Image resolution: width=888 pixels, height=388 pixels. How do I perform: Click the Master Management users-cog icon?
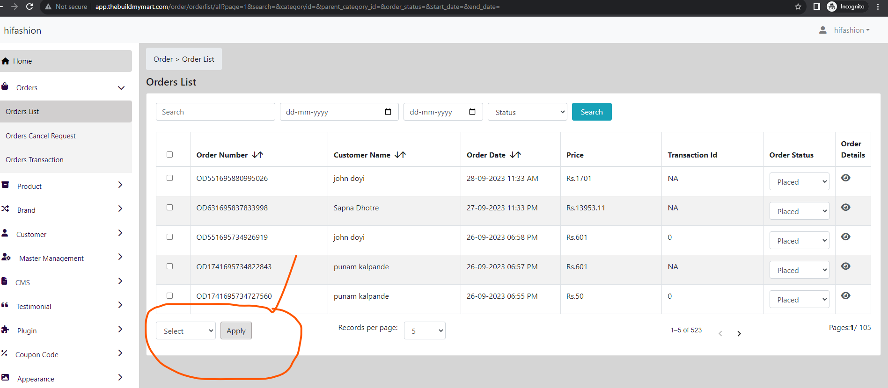pyautogui.click(x=6, y=257)
